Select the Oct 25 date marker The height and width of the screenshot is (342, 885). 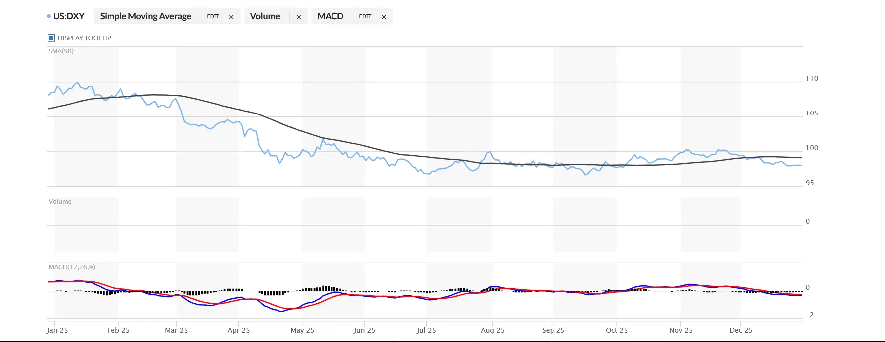pos(616,330)
